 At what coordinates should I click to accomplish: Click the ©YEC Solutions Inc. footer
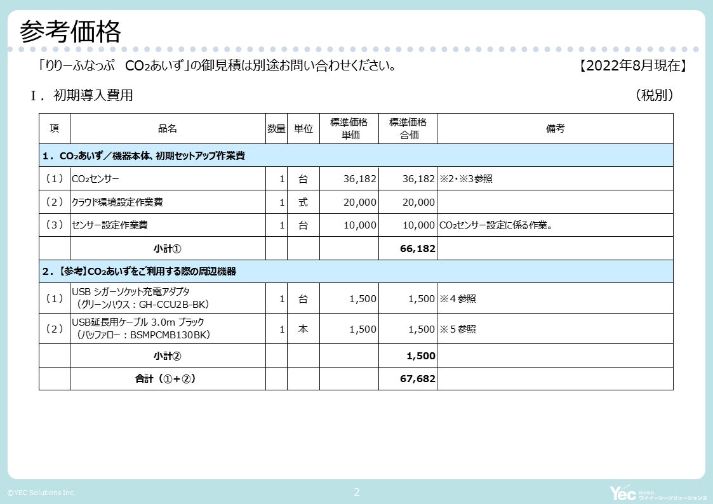pyautogui.click(x=41, y=493)
